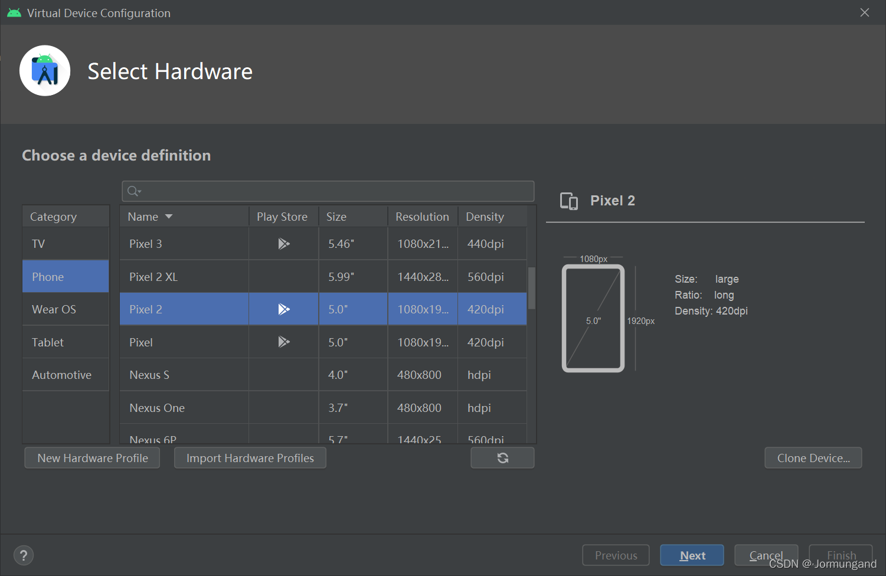This screenshot has height=576, width=886.
Task: Select the Wear OS category
Action: click(x=66, y=309)
